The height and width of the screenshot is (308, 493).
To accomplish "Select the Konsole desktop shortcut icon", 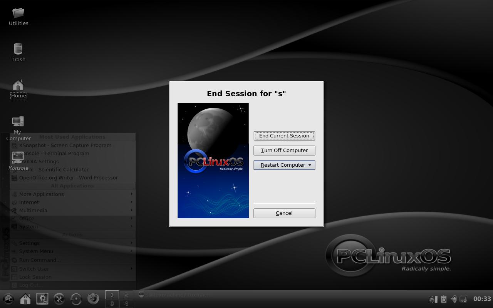I will tap(18, 161).
